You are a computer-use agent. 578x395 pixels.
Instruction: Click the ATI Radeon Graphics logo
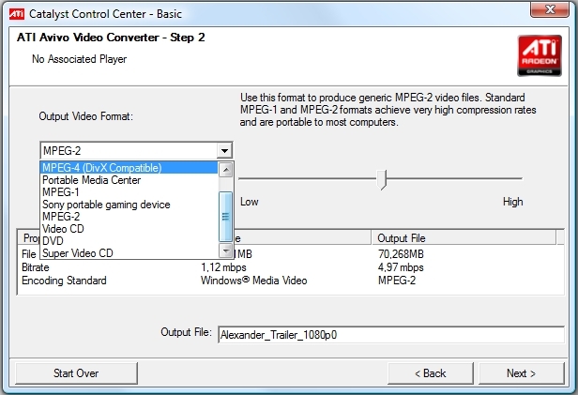coord(540,55)
